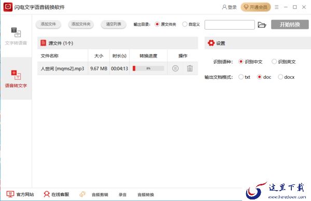311x201 pixels.
Task: Click the 添加文件 button
Action: [48, 24]
